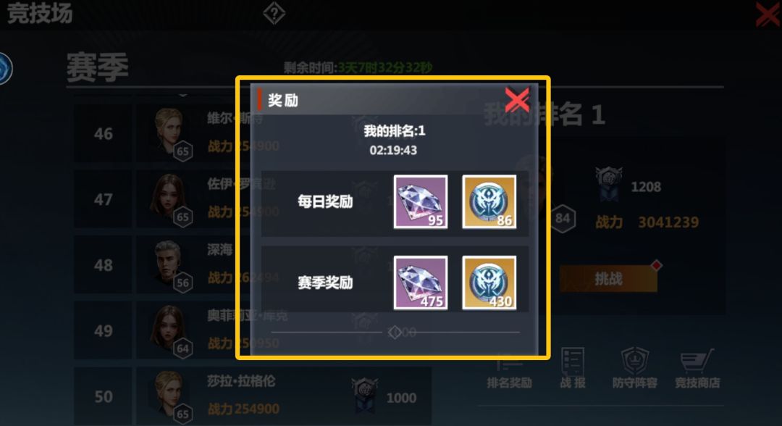Tap the daily reward arena coin (86)
Image resolution: width=782 pixels, height=426 pixels.
pyautogui.click(x=489, y=202)
